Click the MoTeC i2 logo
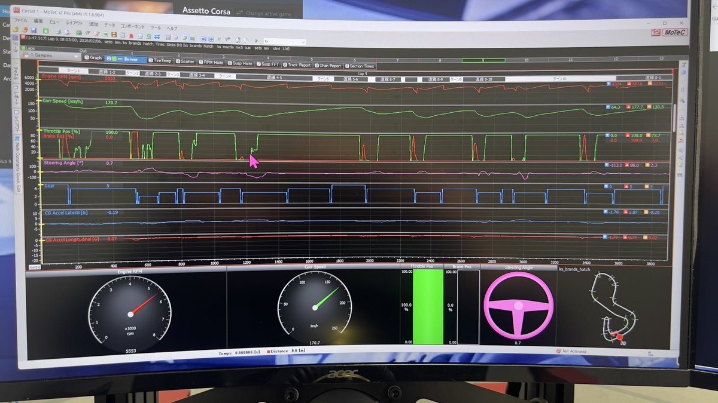718x403 pixels. [670, 31]
